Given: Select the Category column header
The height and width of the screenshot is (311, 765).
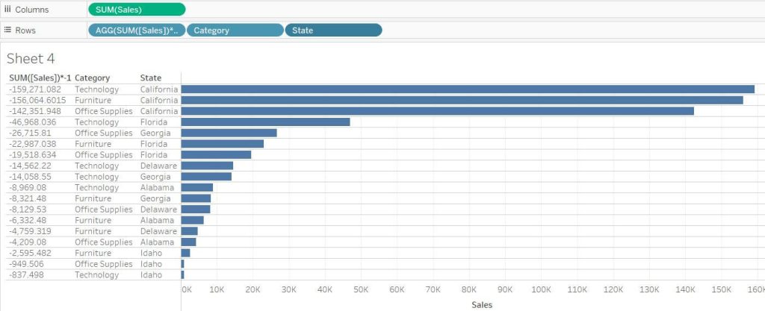Looking at the screenshot, I should [x=93, y=78].
